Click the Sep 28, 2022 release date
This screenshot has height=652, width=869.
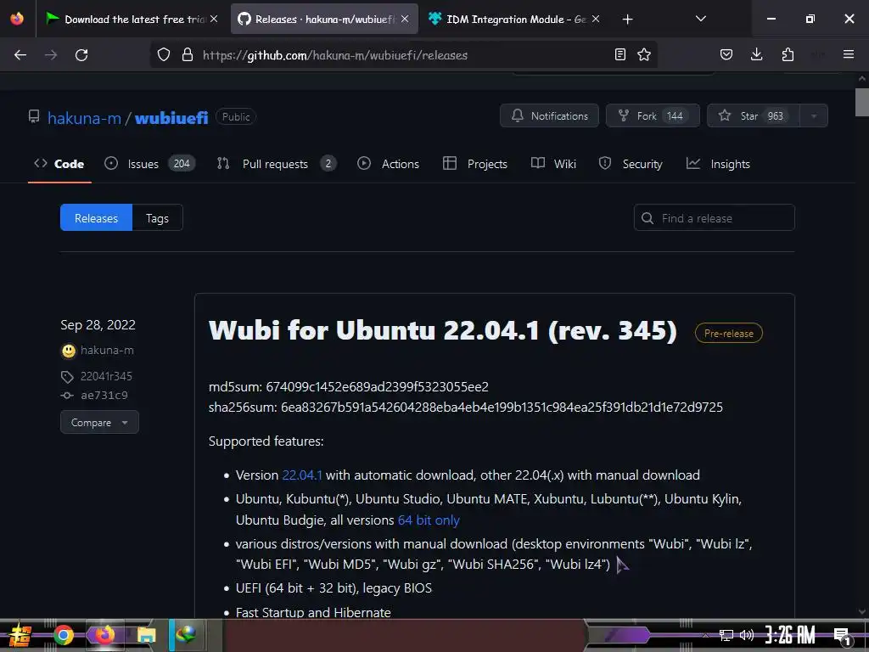tap(98, 325)
